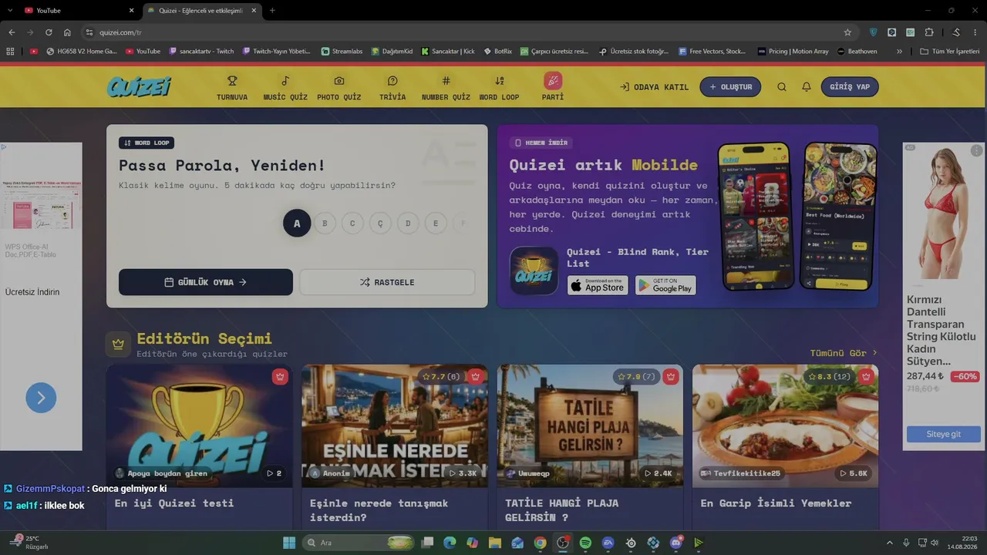Image resolution: width=987 pixels, height=555 pixels.
Task: Open the Google Play download badge
Action: click(x=665, y=285)
